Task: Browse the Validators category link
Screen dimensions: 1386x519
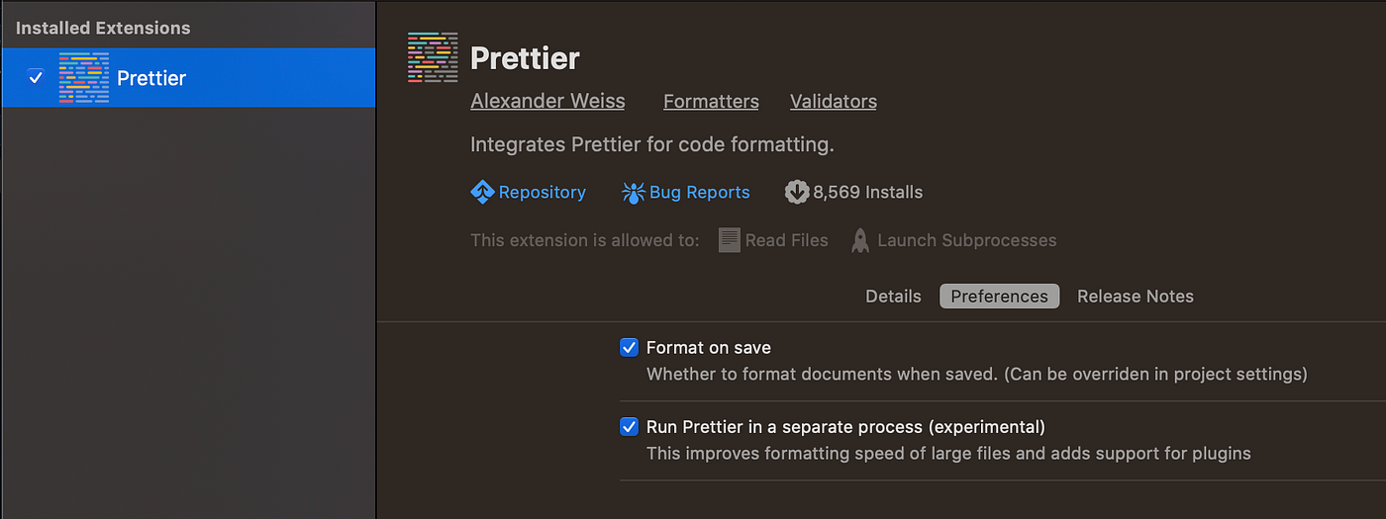Action: coord(834,101)
